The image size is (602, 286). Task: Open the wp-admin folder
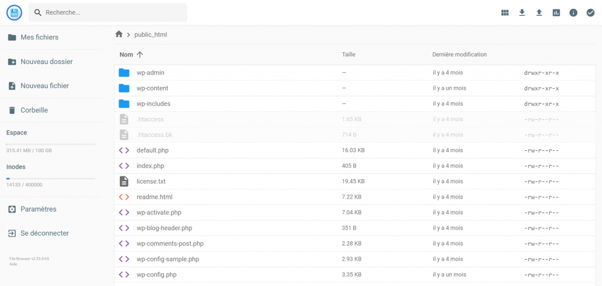(x=150, y=73)
